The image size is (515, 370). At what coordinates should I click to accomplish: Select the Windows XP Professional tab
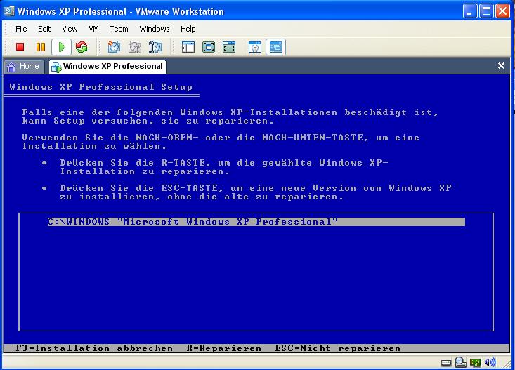tap(107, 67)
